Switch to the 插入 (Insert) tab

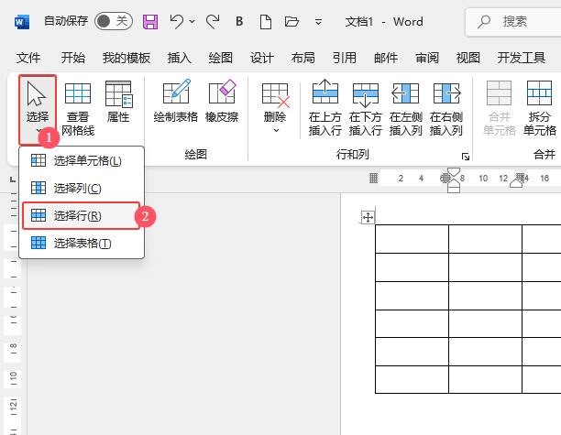180,57
